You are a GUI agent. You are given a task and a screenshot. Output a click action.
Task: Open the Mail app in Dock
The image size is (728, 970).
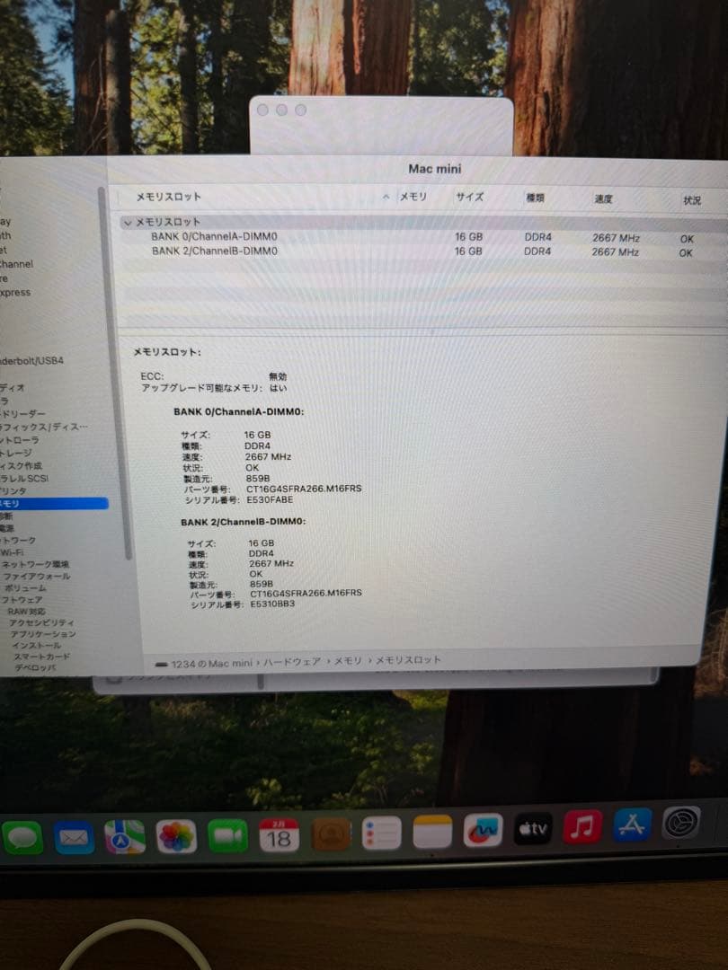[x=74, y=838]
